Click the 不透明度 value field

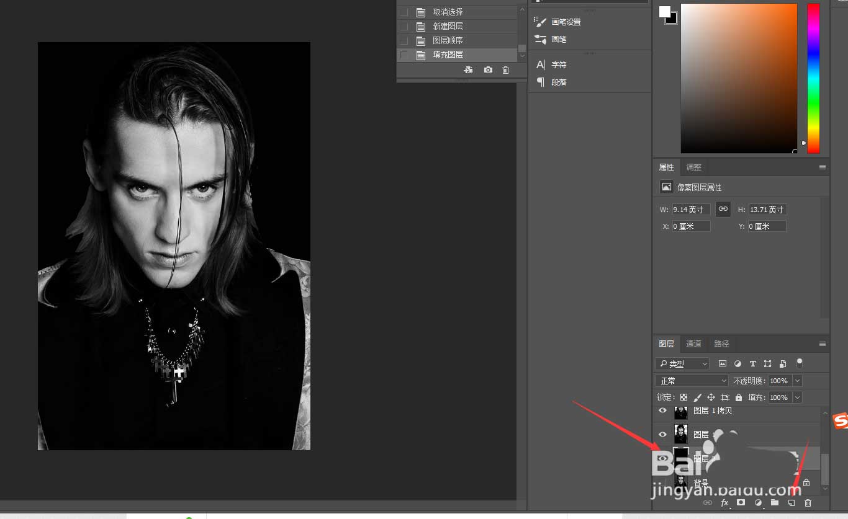click(779, 381)
